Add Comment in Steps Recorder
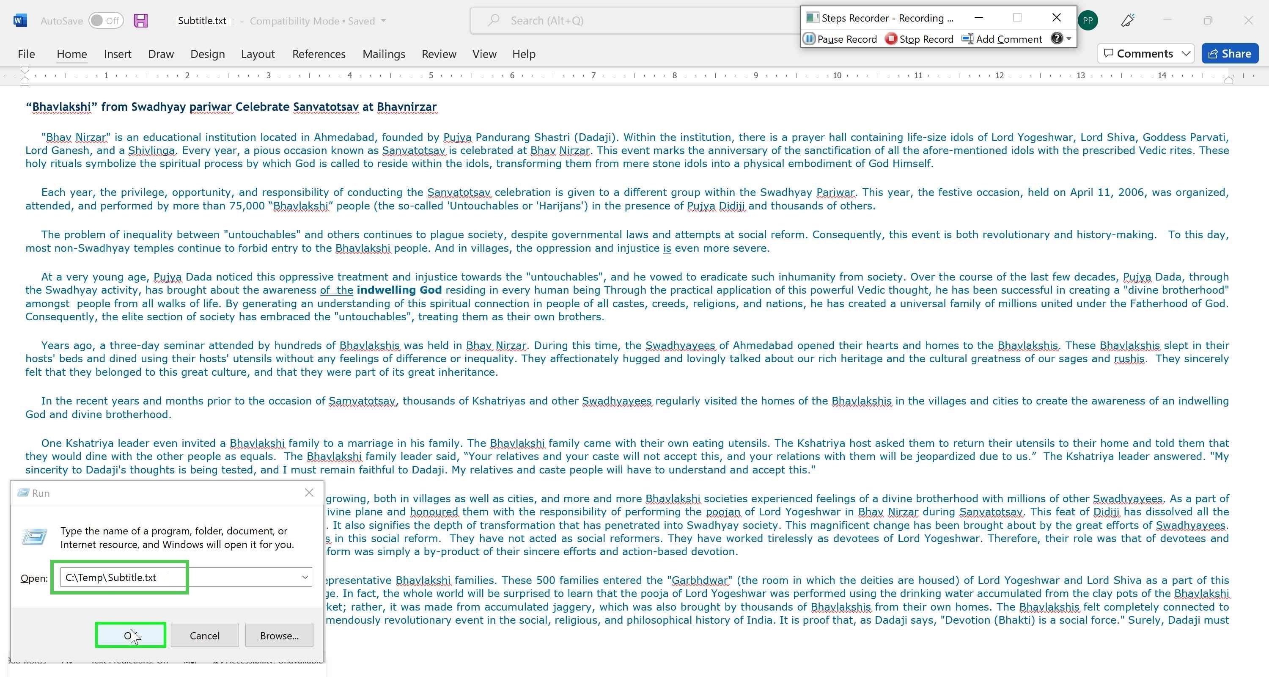 [x=1002, y=39]
